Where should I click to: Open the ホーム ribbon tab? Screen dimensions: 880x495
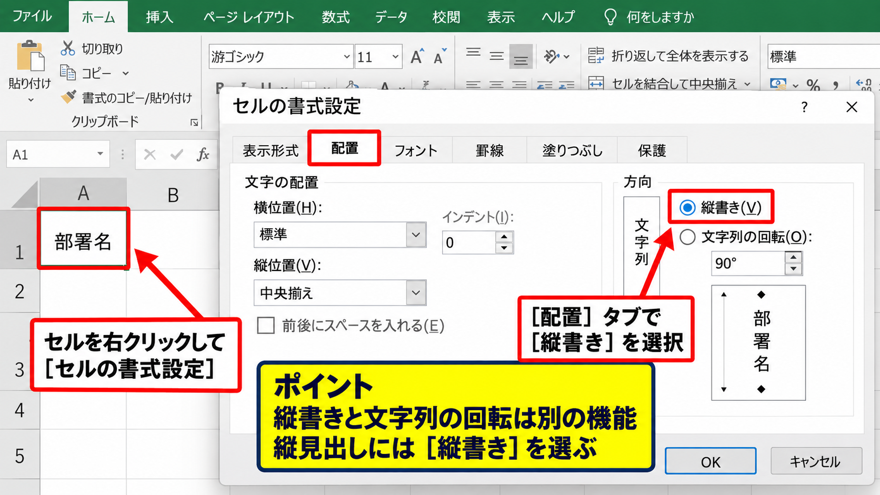98,17
